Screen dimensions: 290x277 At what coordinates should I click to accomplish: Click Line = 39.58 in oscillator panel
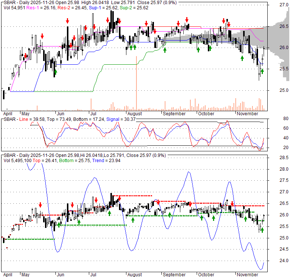(32, 119)
